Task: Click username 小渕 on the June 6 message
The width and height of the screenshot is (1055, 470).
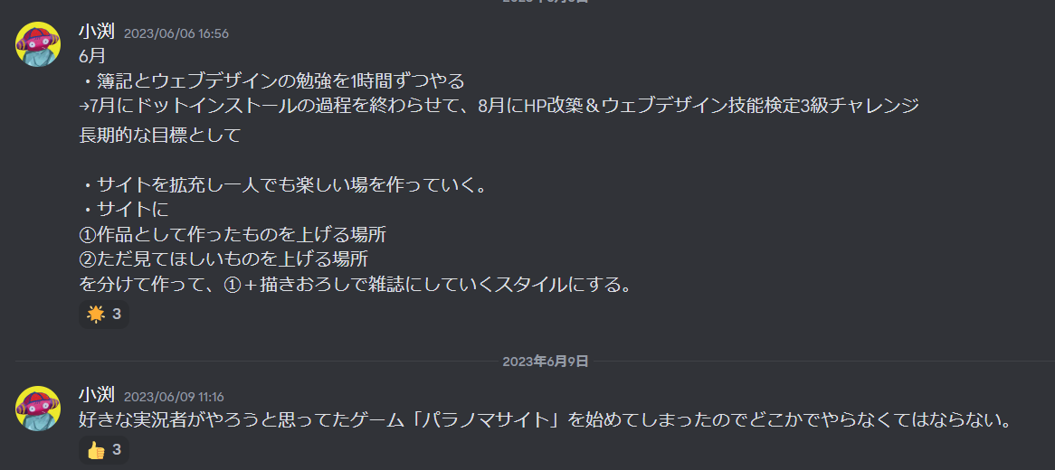Action: tap(97, 32)
